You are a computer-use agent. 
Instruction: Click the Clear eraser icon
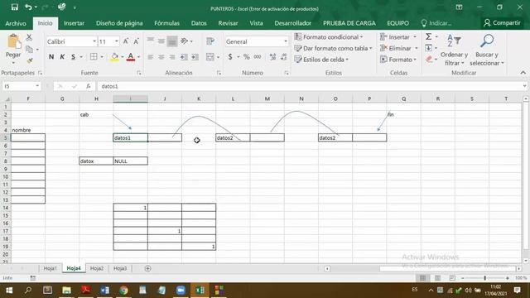pos(429,60)
